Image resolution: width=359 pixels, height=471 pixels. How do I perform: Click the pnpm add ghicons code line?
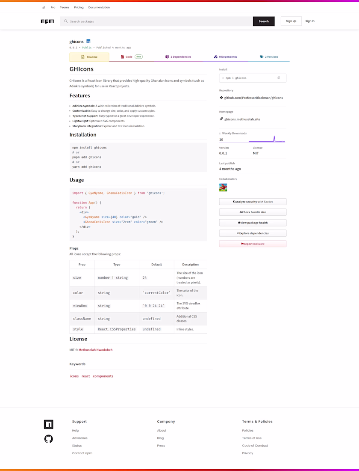(x=87, y=157)
